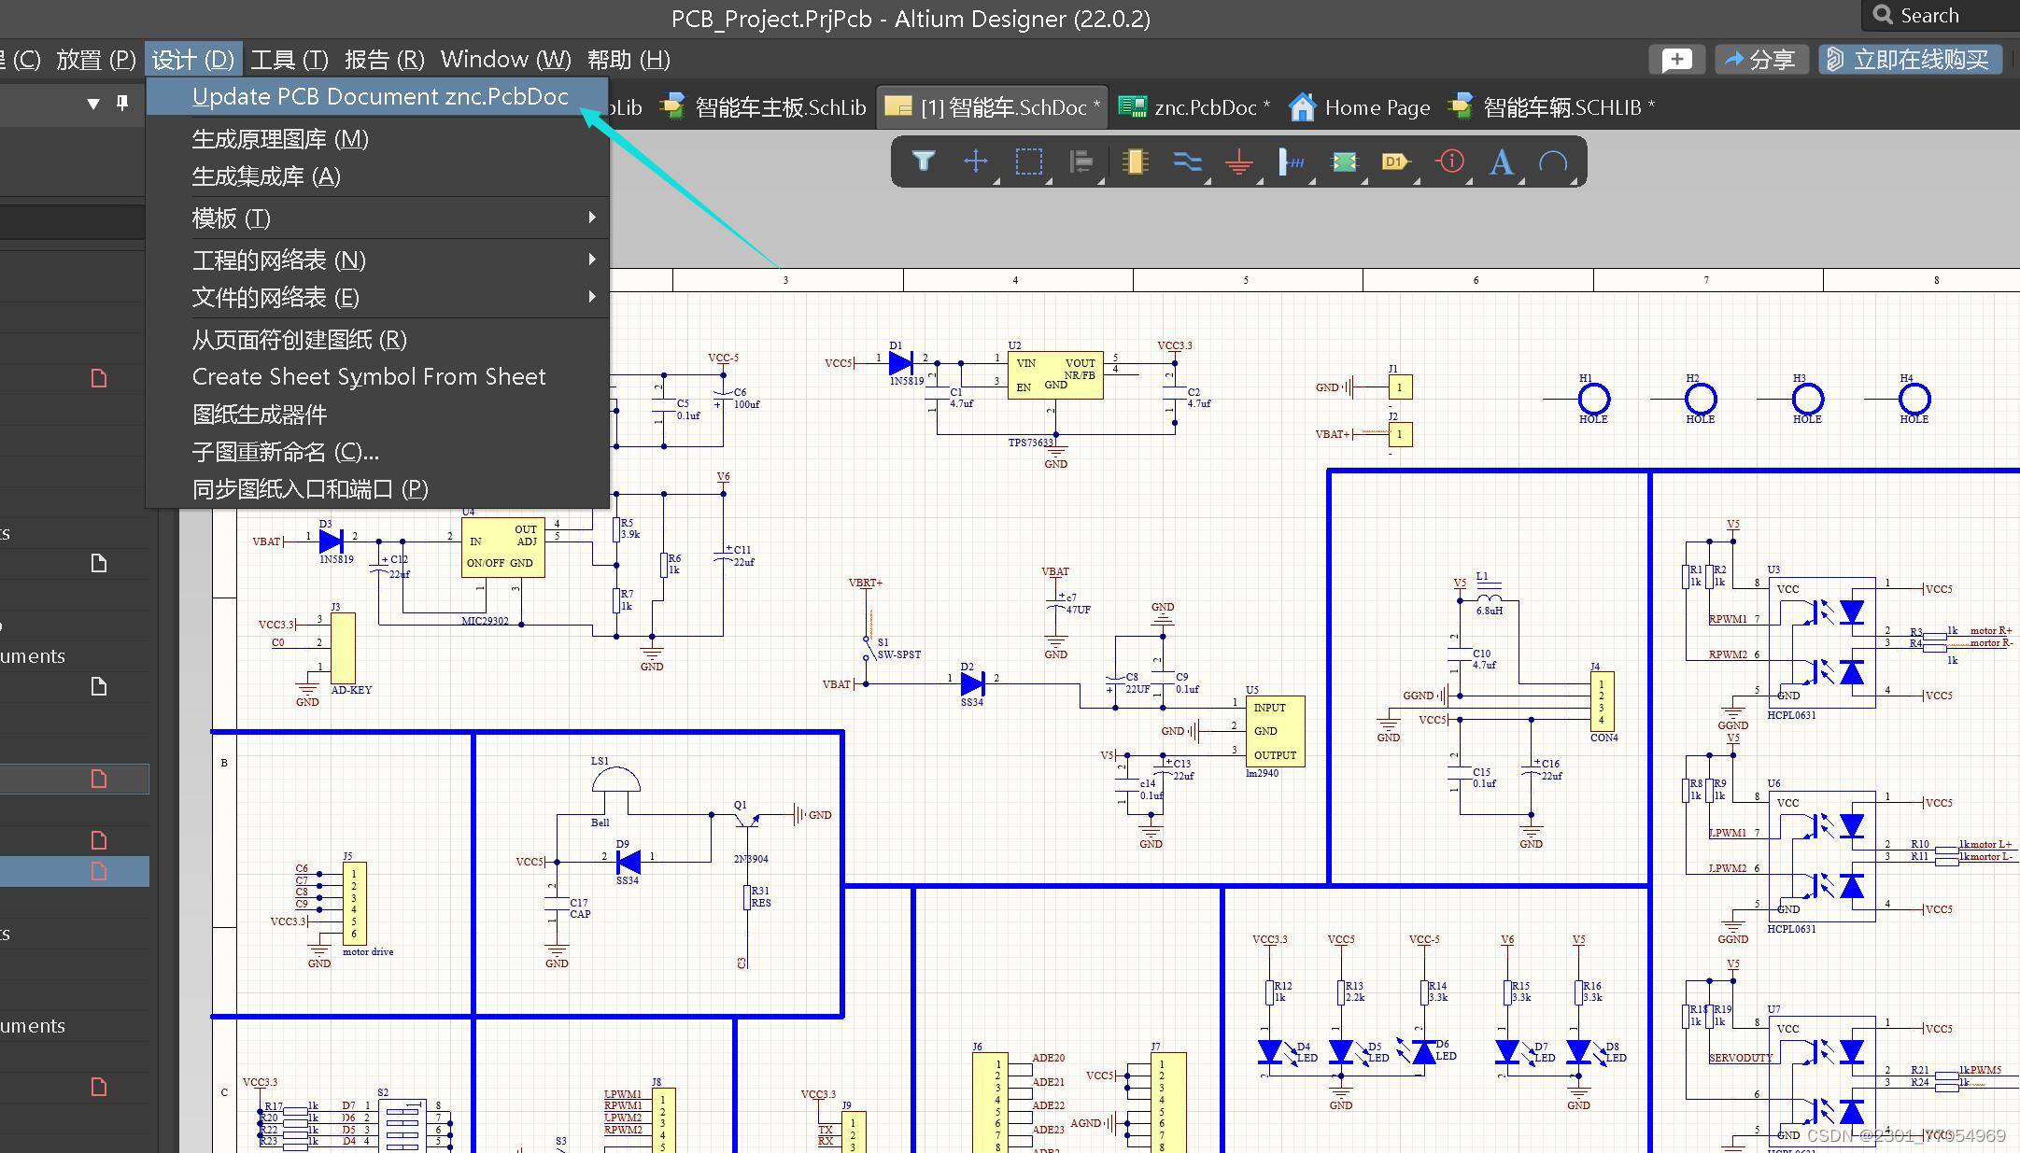
Task: Choose Update PCB Document znc.PcbDoc
Action: click(380, 97)
